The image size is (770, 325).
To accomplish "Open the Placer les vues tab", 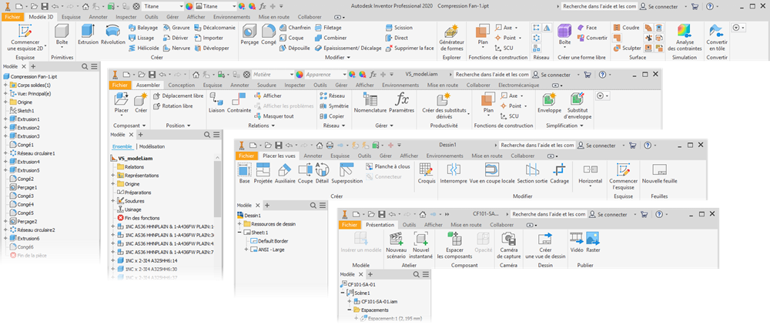I will click(279, 156).
